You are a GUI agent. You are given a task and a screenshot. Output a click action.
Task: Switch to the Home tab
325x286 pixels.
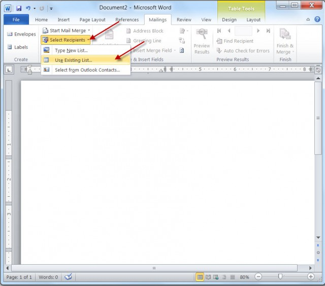(41, 20)
